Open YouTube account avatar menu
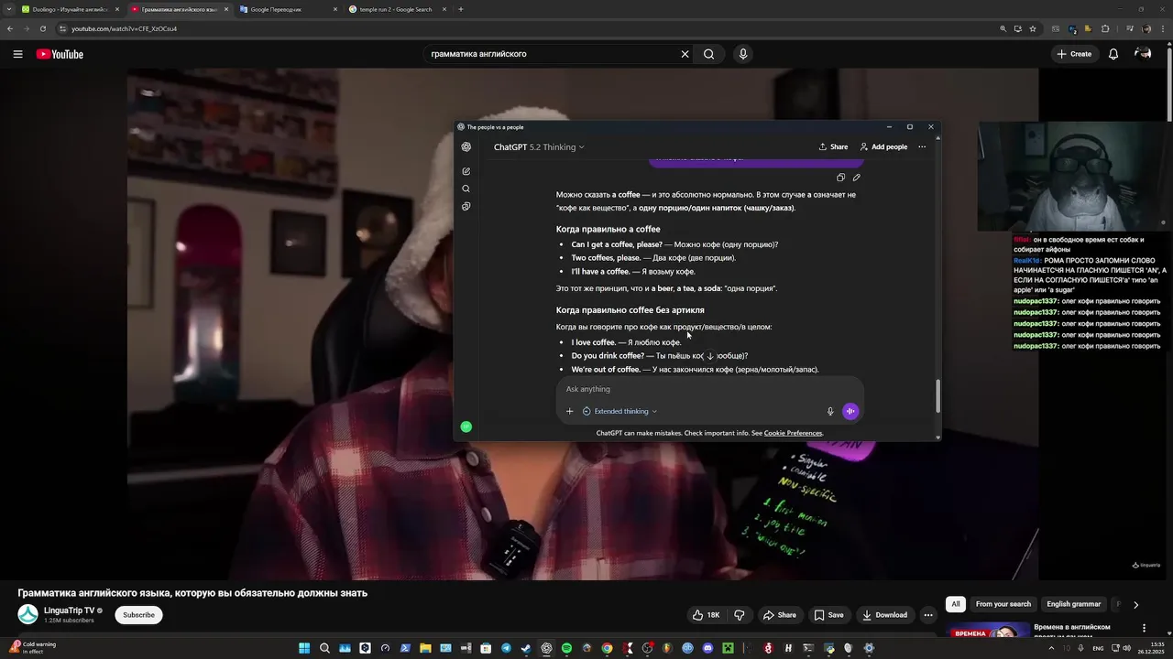The height and width of the screenshot is (659, 1173). coord(1143,54)
